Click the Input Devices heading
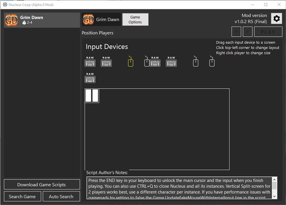The image size is (286, 205). click(x=107, y=47)
